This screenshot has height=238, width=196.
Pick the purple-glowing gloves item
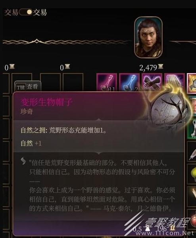[152, 82]
